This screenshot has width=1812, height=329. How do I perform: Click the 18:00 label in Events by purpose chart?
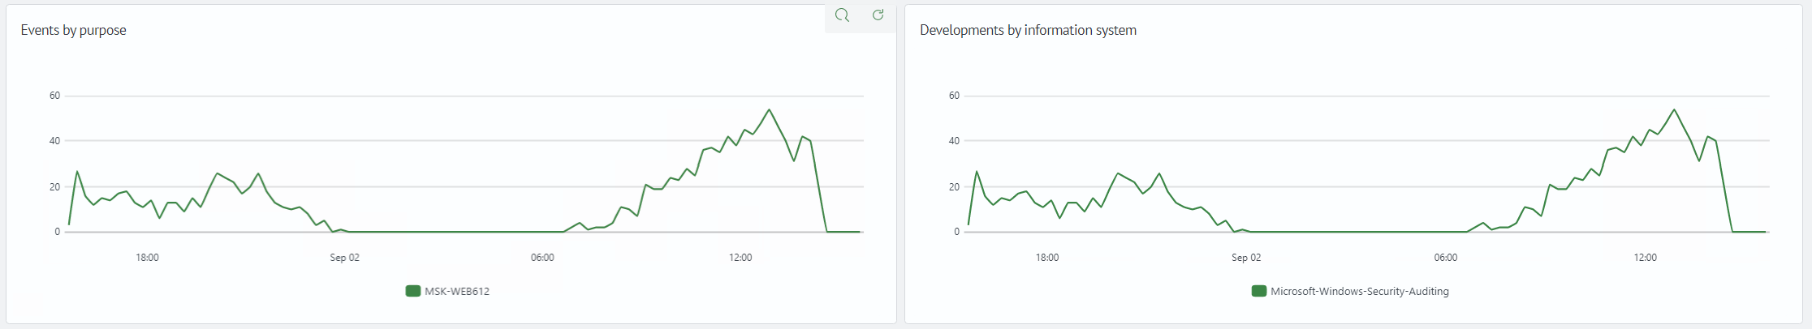(x=147, y=258)
